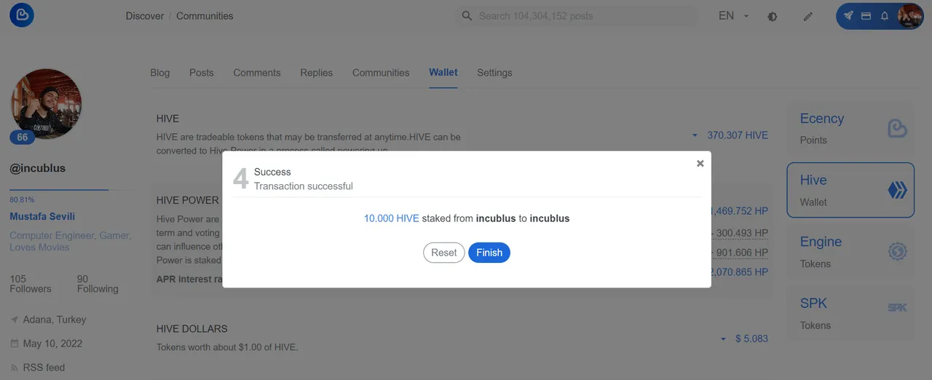Click the Adana, Turkey location icon
932x380 pixels.
coord(15,320)
